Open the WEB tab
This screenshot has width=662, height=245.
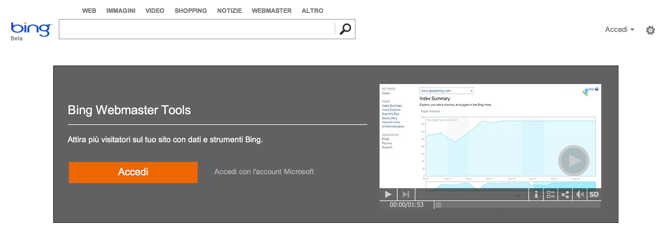pos(89,11)
